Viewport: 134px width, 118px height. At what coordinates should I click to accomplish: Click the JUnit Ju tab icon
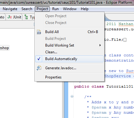pyautogui.click(x=10, y=17)
